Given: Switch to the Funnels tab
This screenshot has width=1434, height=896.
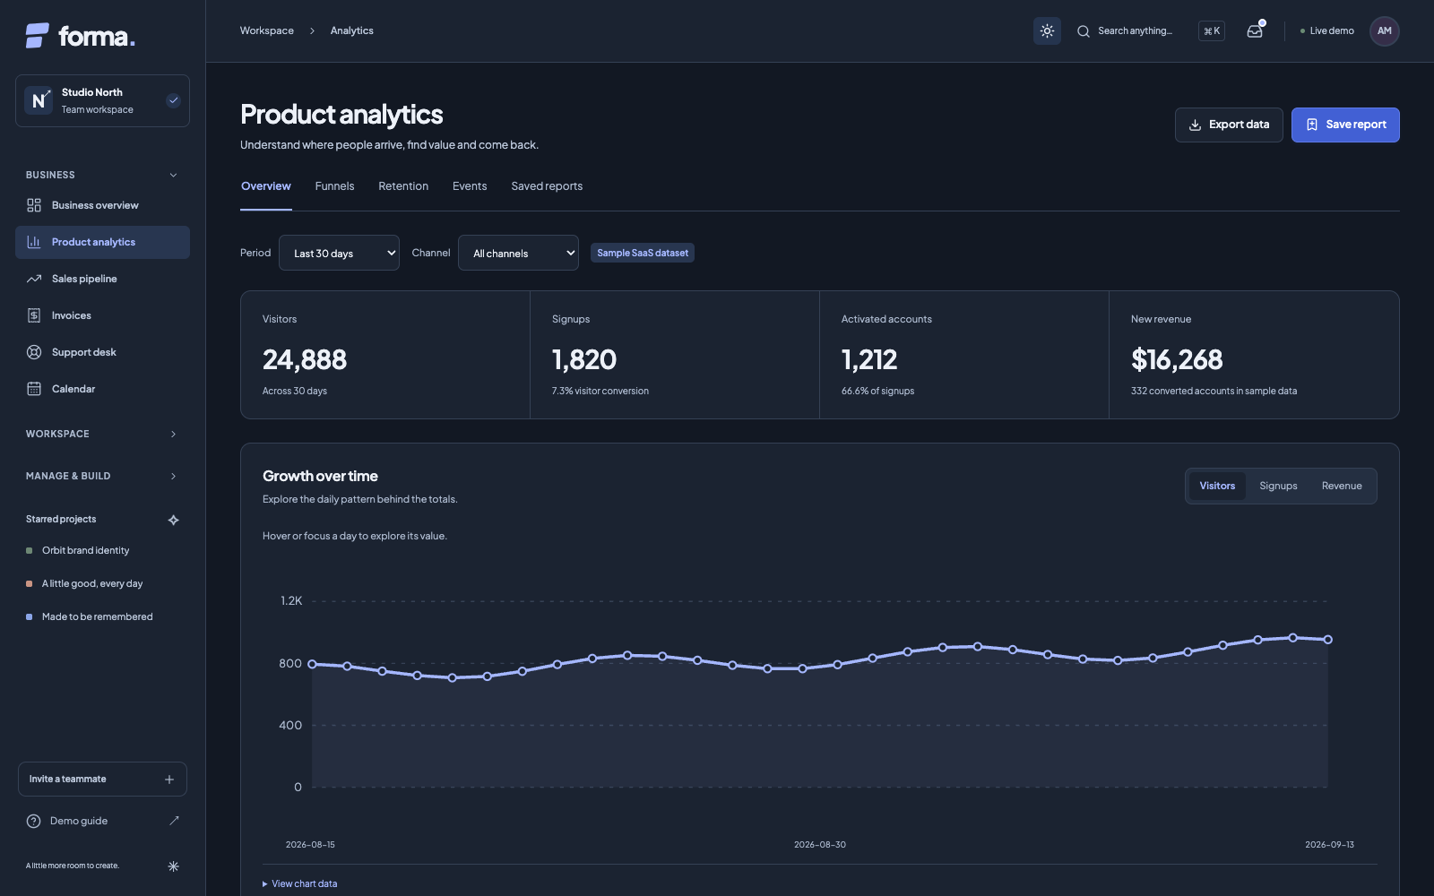Looking at the screenshot, I should (334, 186).
